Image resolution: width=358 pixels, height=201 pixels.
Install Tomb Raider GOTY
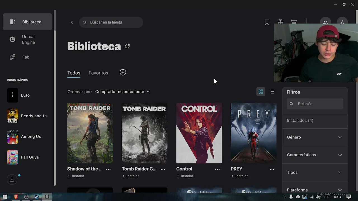coord(130,176)
